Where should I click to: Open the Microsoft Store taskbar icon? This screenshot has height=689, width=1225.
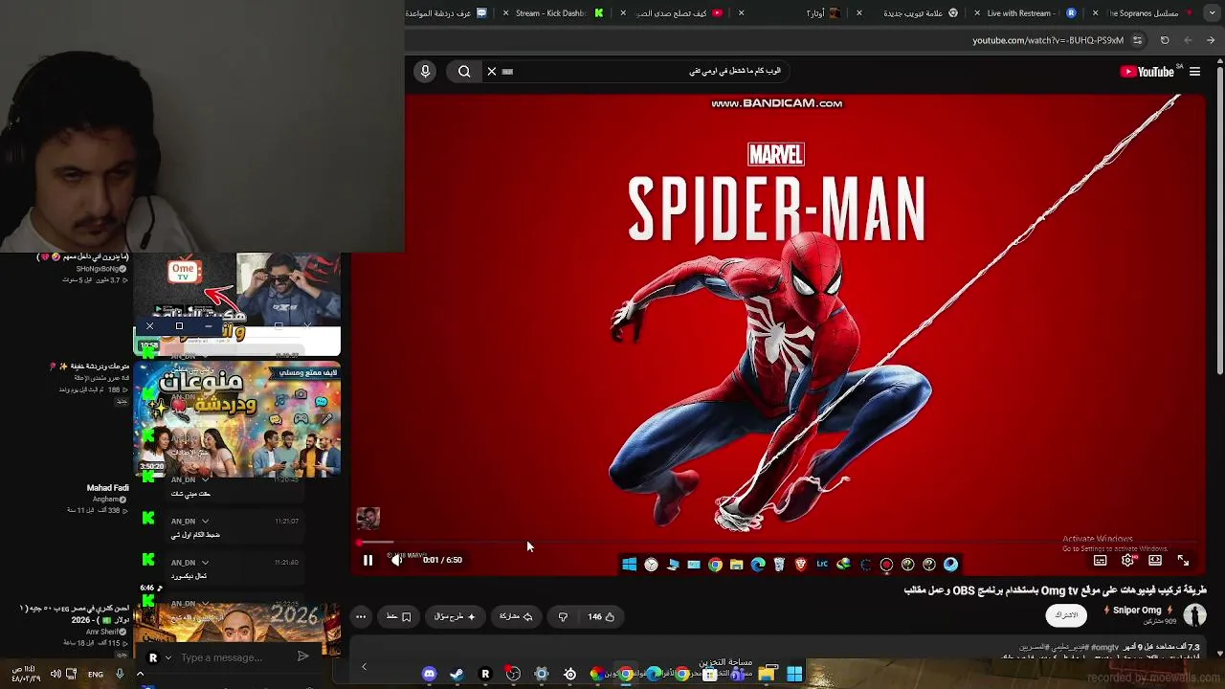pyautogui.click(x=710, y=675)
